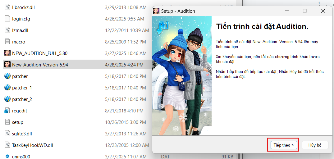The width and height of the screenshot is (334, 159).
Task: Click the Audition character artwork in setup
Action: click(x=182, y=75)
